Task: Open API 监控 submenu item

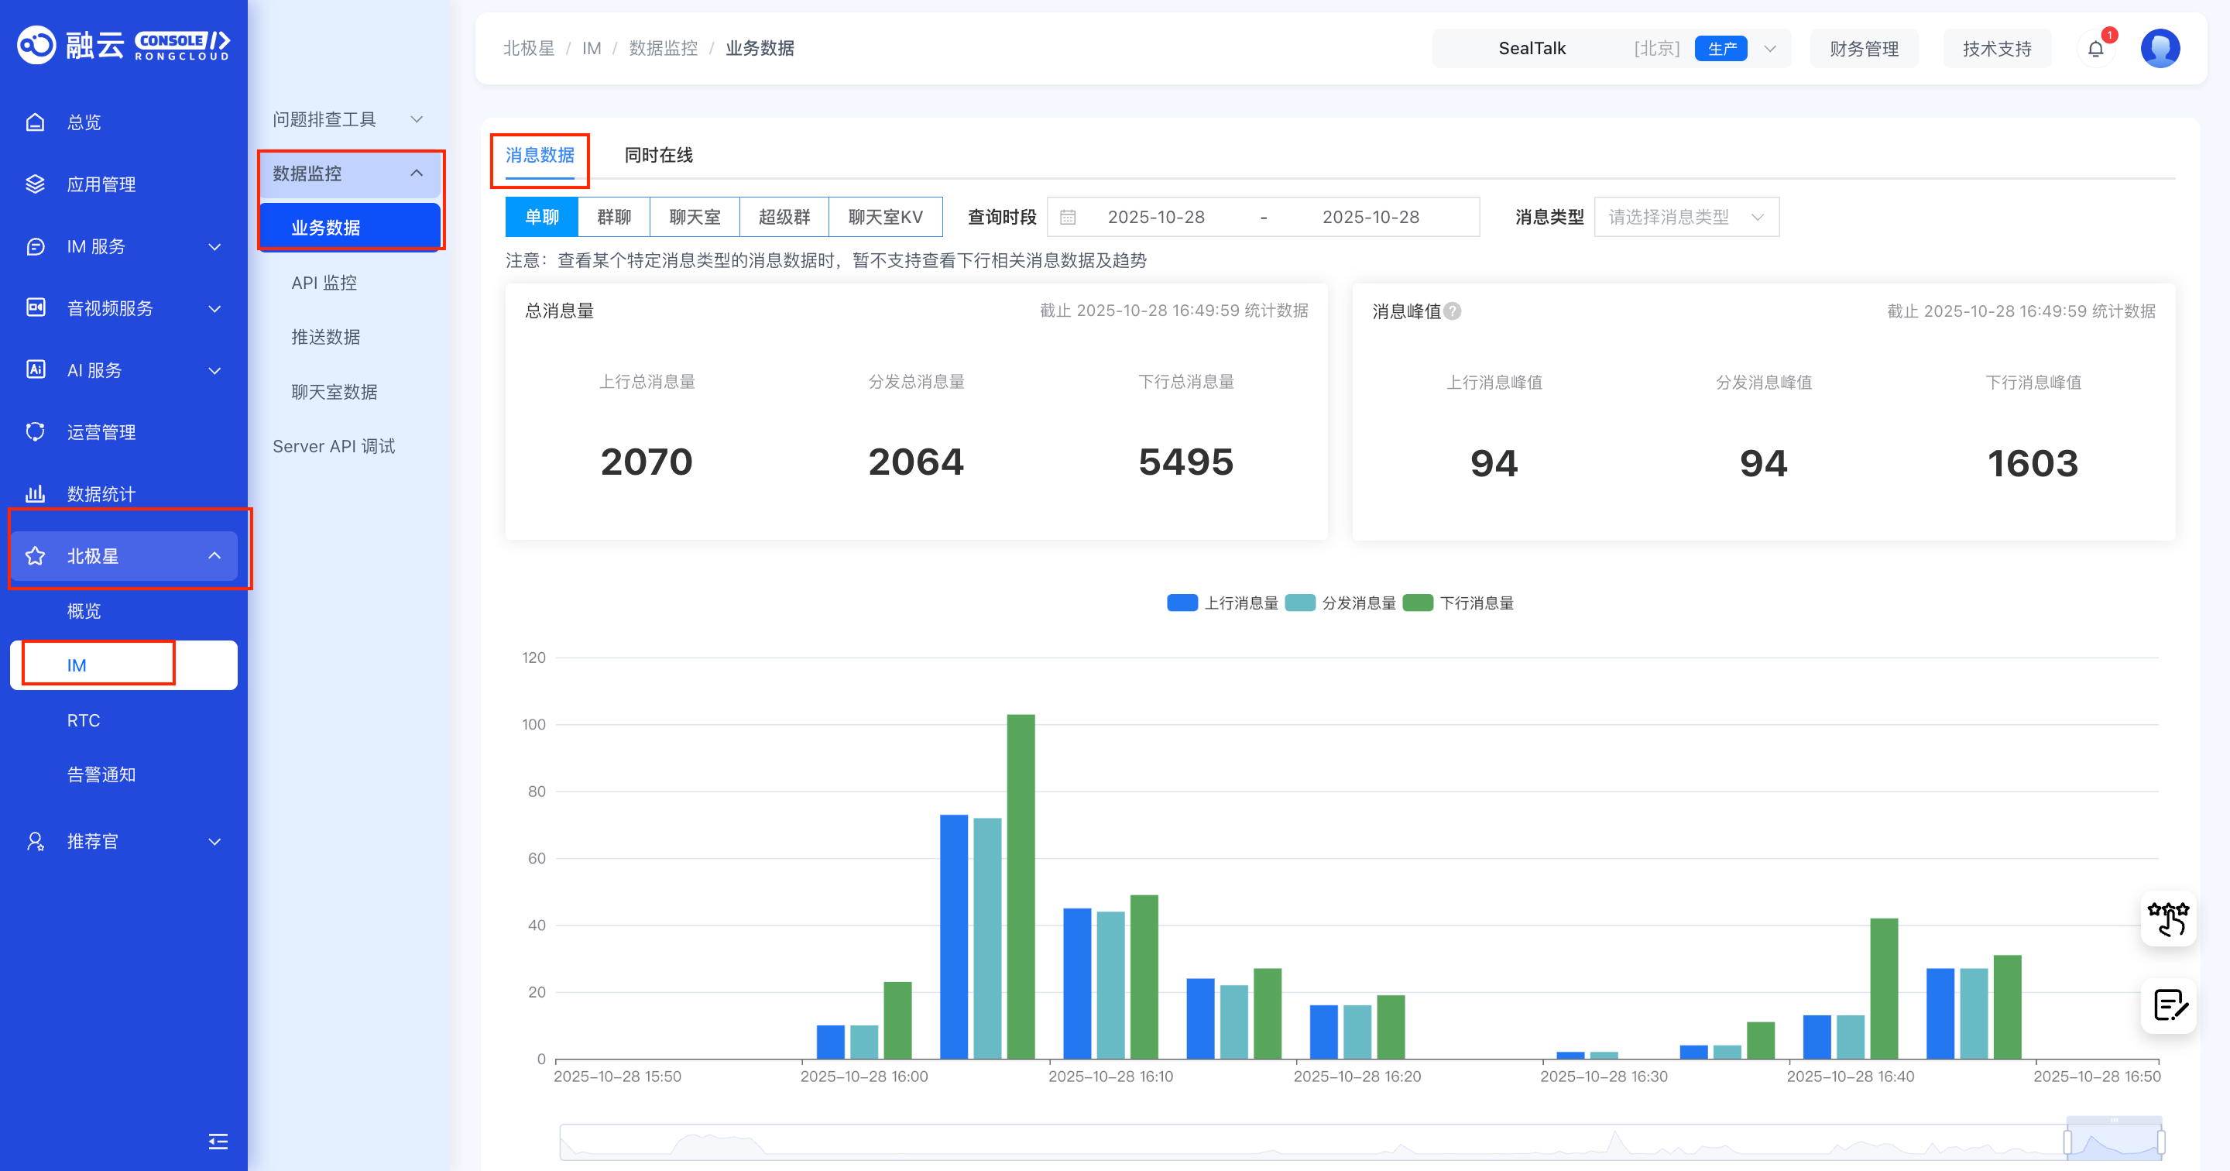Action: click(x=324, y=283)
